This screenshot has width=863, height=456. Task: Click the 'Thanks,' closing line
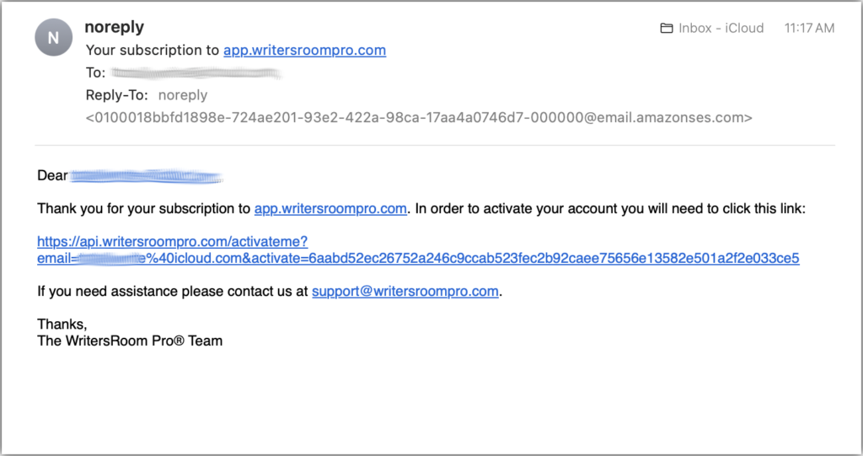[62, 325]
